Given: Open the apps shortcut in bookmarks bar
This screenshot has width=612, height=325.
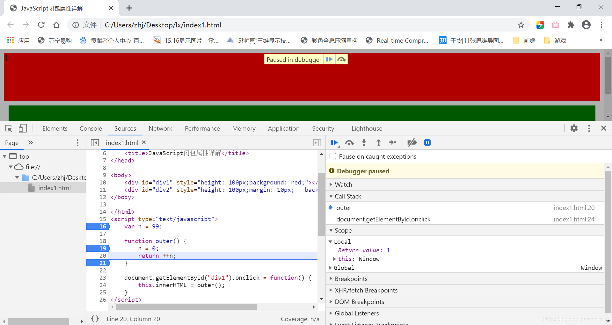Looking at the screenshot, I should pyautogui.click(x=18, y=40).
